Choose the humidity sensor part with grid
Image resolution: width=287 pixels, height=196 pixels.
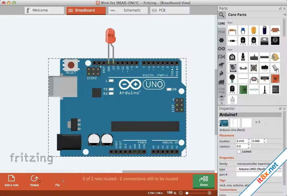pyautogui.click(x=232, y=100)
